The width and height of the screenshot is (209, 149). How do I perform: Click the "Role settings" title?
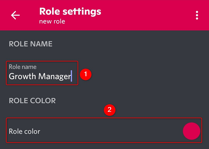(x=70, y=12)
